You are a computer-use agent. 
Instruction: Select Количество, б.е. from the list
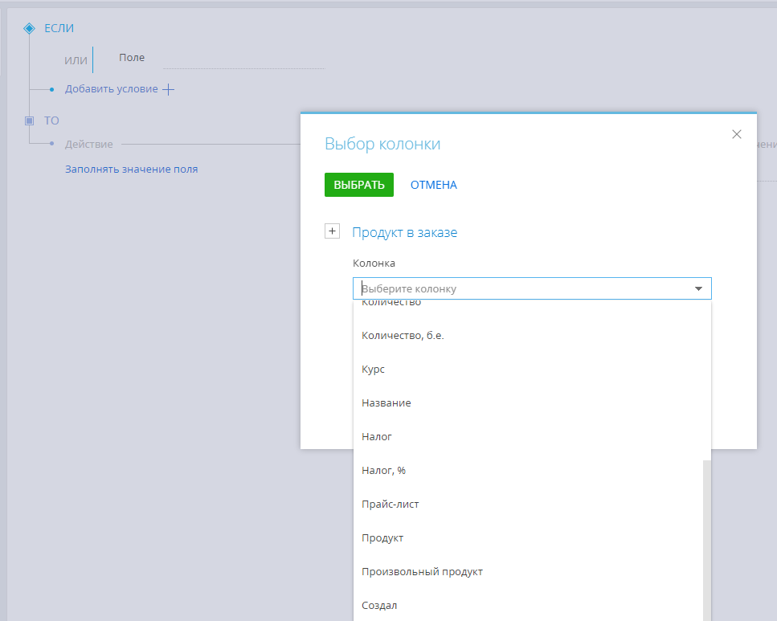point(403,336)
